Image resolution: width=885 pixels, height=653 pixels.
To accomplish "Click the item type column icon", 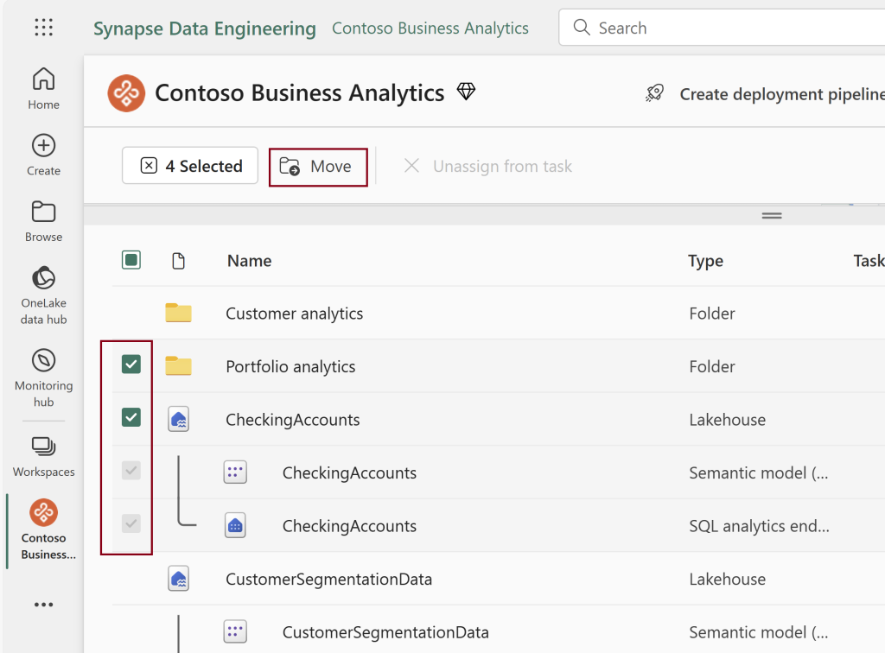I will point(178,261).
